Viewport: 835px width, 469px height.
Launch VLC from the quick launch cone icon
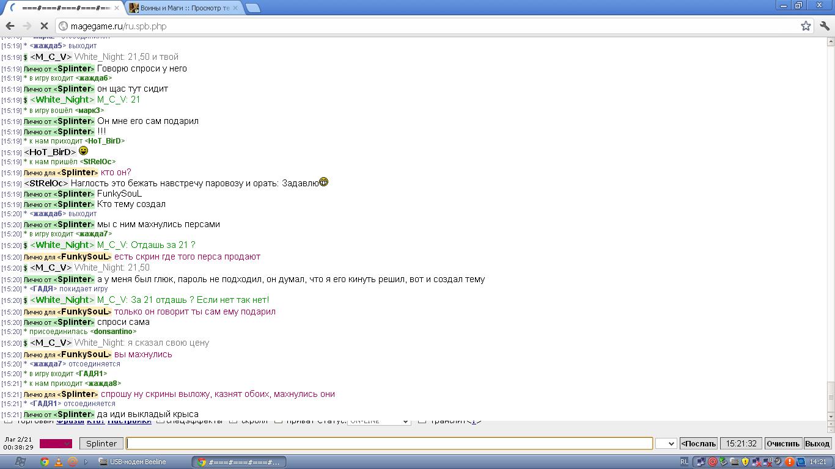[x=59, y=462]
